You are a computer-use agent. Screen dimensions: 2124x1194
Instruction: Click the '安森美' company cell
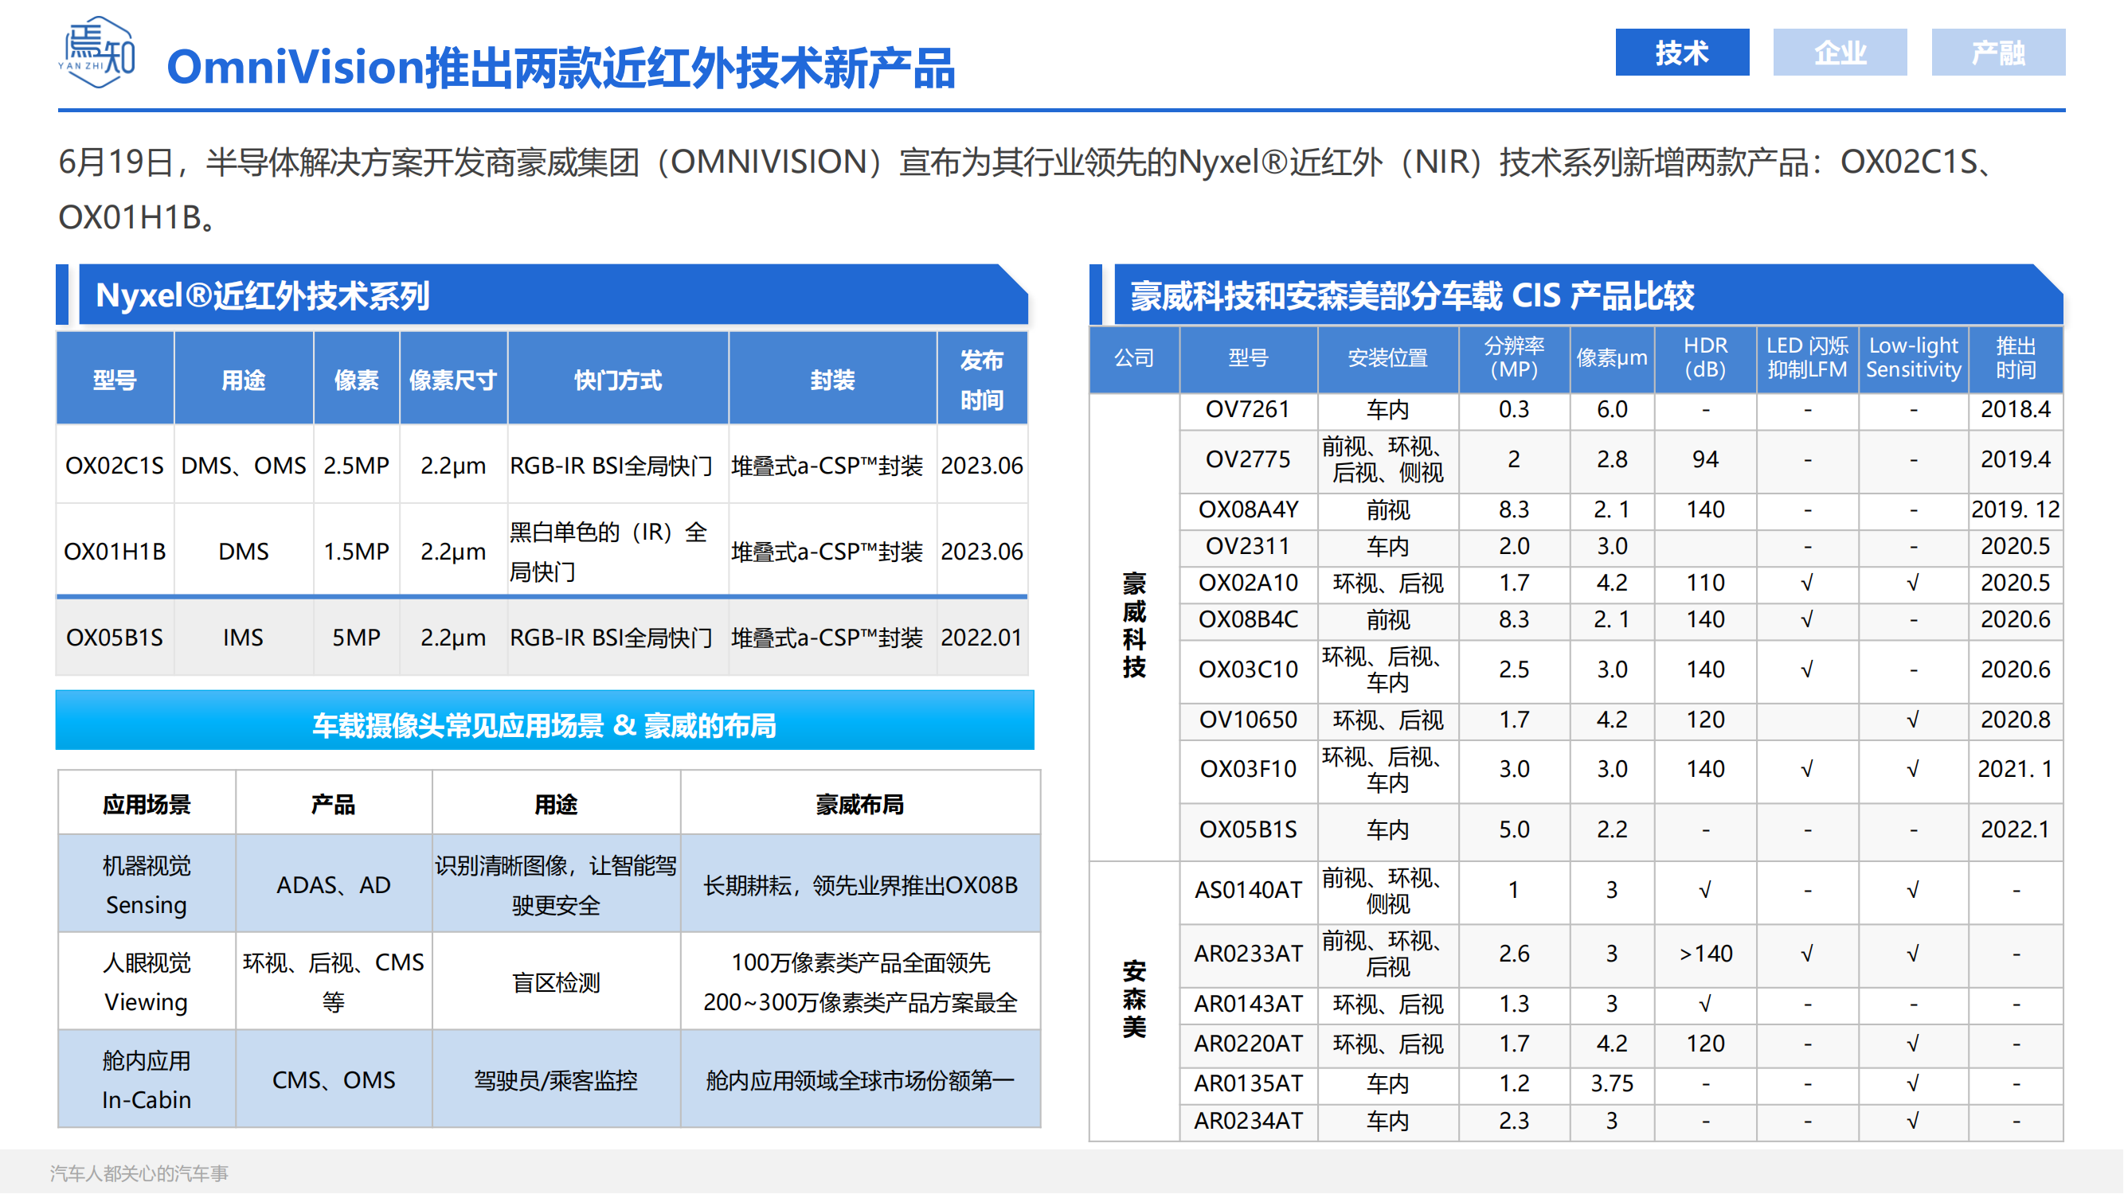(1135, 1000)
